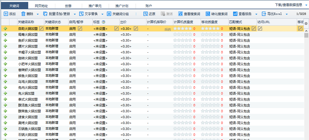The height and width of the screenshot is (140, 309).
Task: Edit 短语-同义包含 match mode pencil icon
Action: (254, 29)
